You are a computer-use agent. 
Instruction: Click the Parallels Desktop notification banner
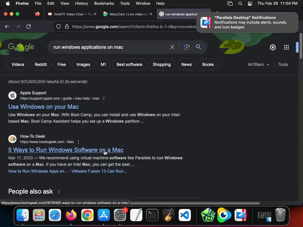coord(247,22)
